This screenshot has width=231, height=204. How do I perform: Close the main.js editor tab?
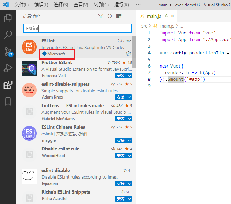[172, 16]
